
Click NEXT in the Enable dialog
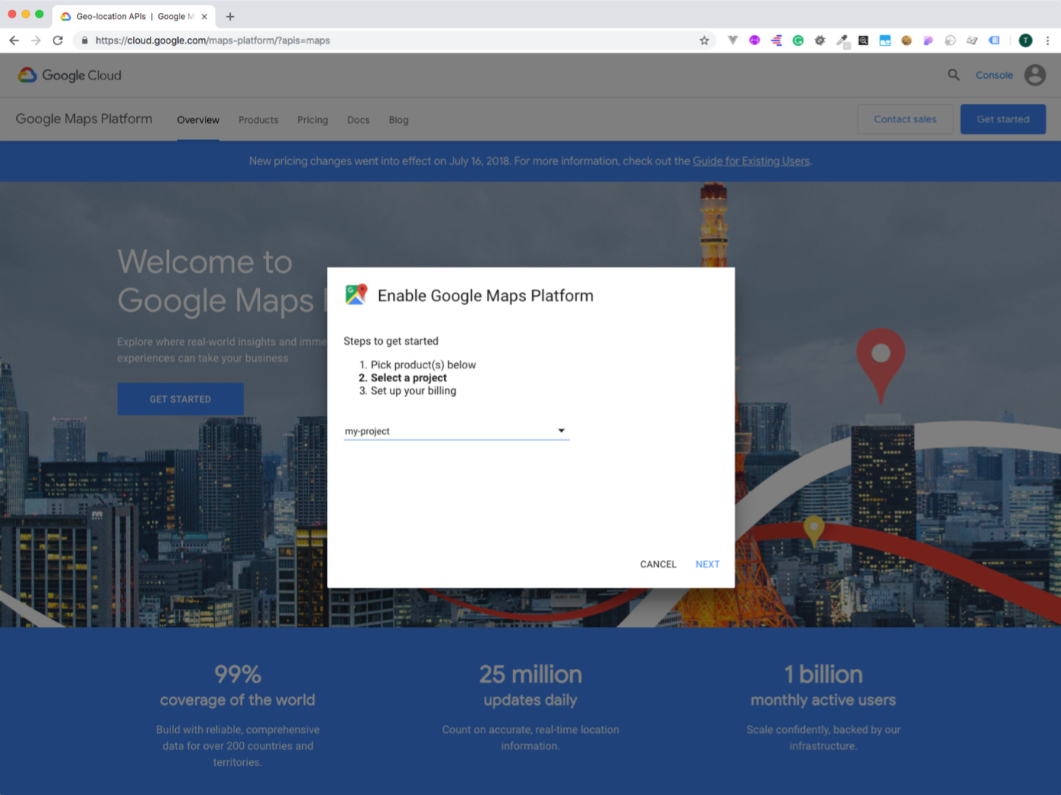pyautogui.click(x=708, y=564)
